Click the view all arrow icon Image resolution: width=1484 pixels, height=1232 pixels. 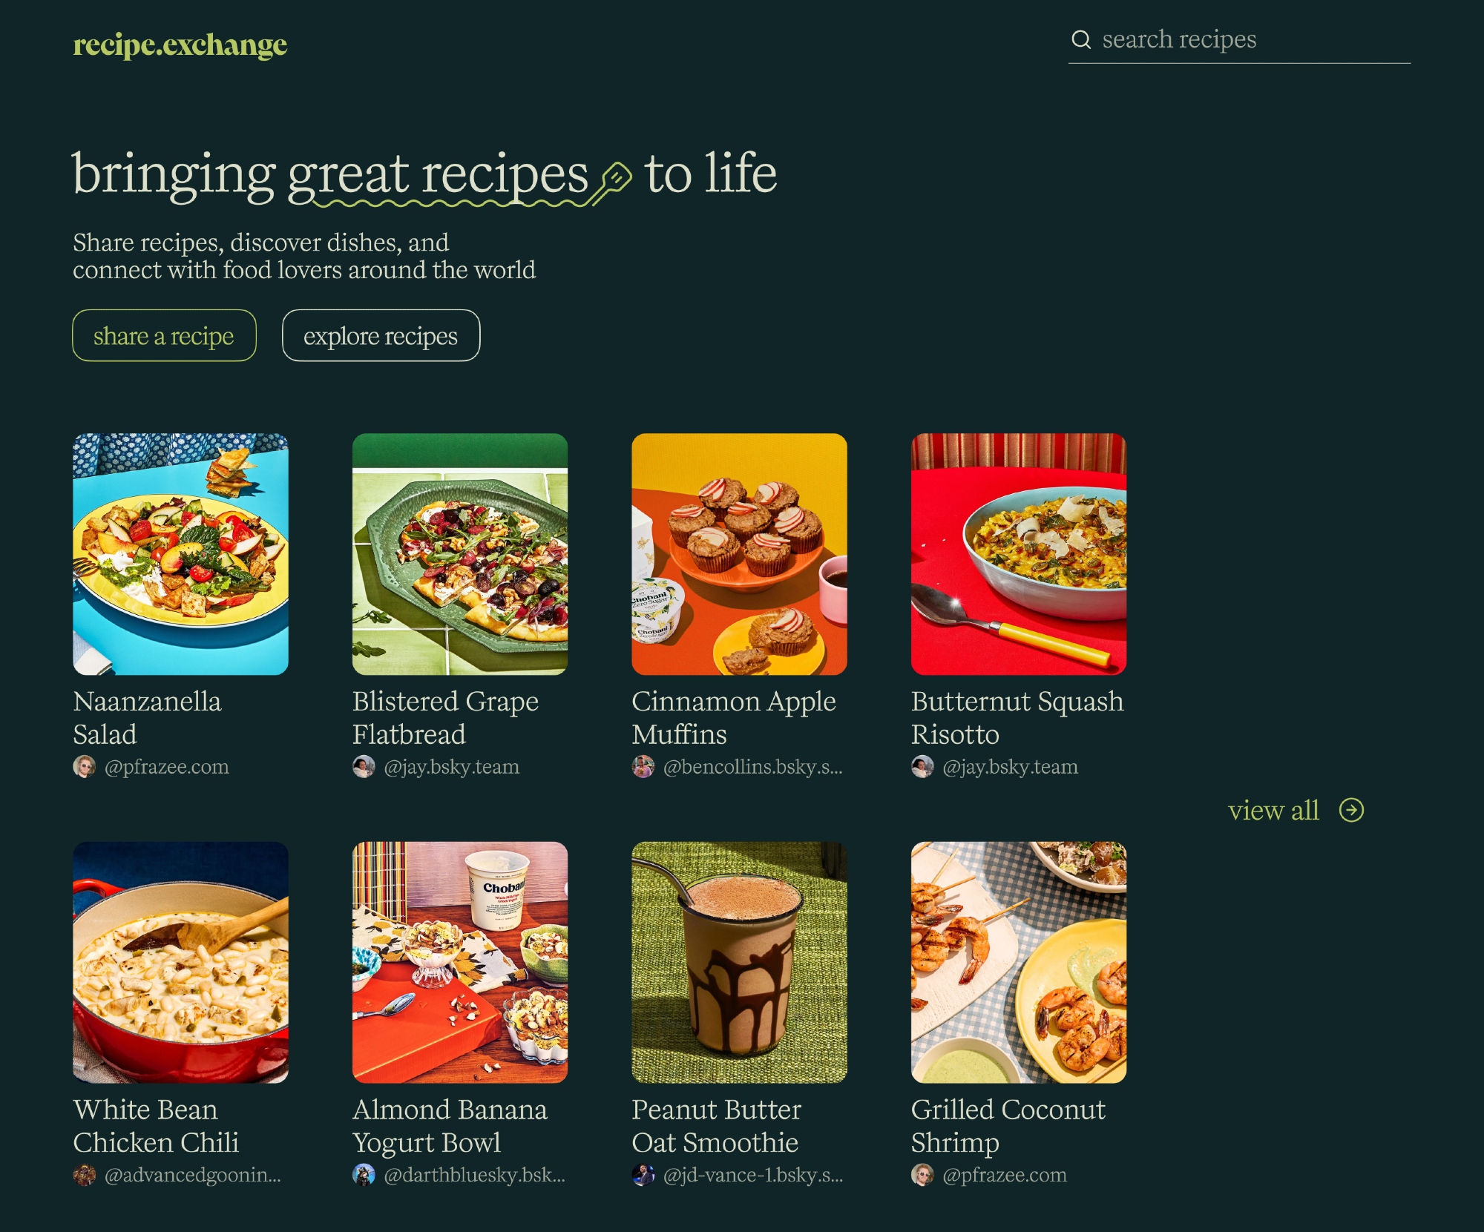pos(1351,810)
